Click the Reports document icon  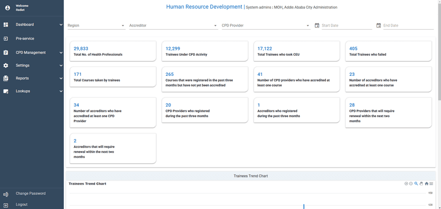pos(6,78)
